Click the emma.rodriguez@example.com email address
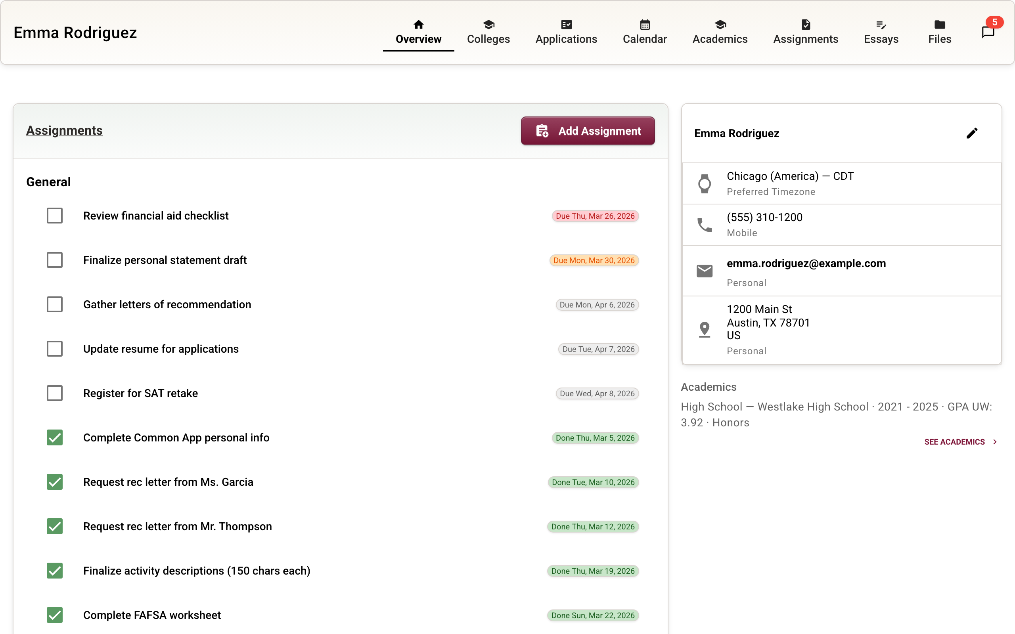Screen dimensions: 1015x634 coord(806,264)
